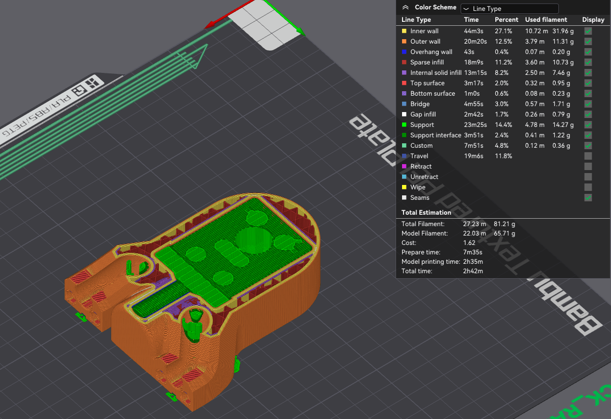Show Retract moves via its checkbox
The width and height of the screenshot is (611, 419).
(588, 167)
